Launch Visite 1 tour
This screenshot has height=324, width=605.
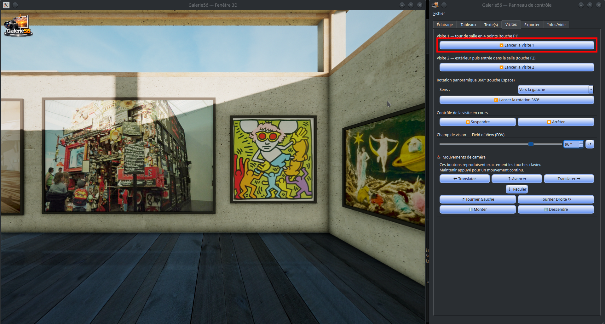point(517,45)
